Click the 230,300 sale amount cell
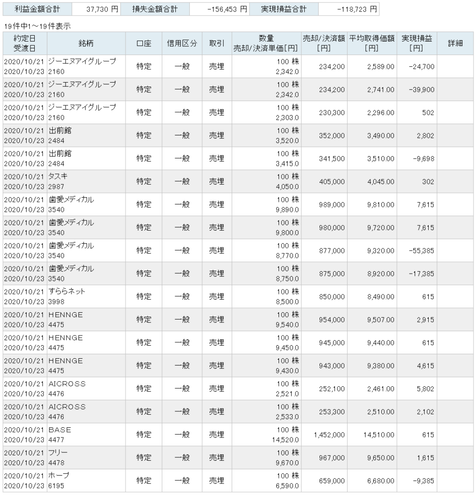 pyautogui.click(x=324, y=113)
